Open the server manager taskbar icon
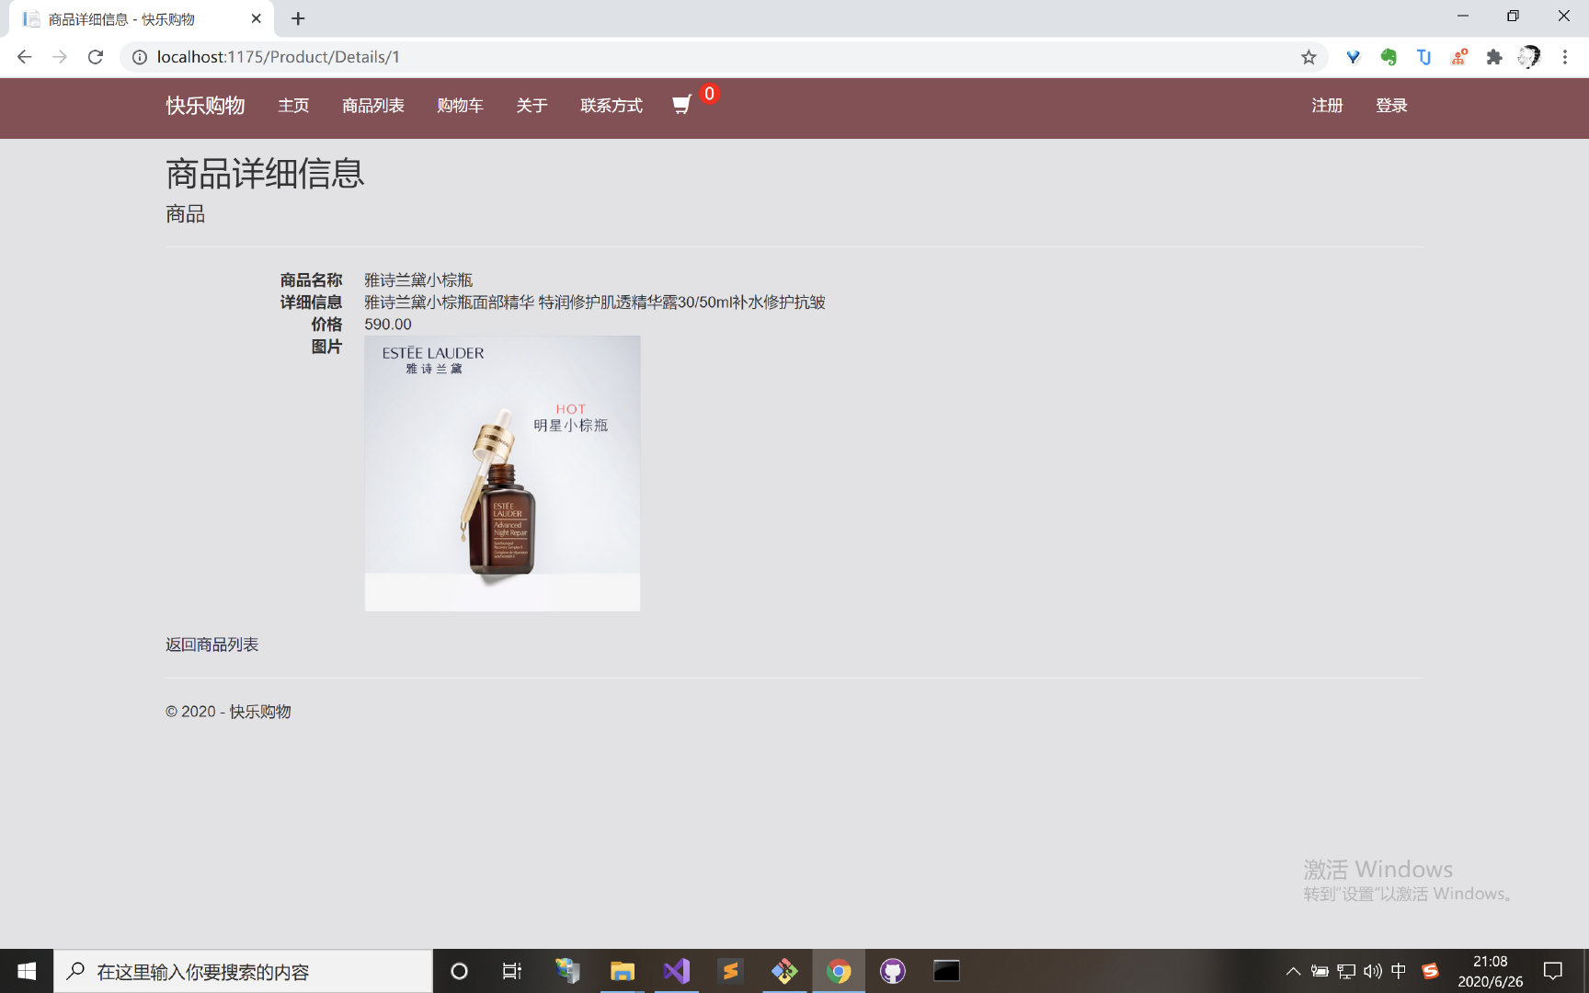The height and width of the screenshot is (993, 1589). tap(567, 971)
